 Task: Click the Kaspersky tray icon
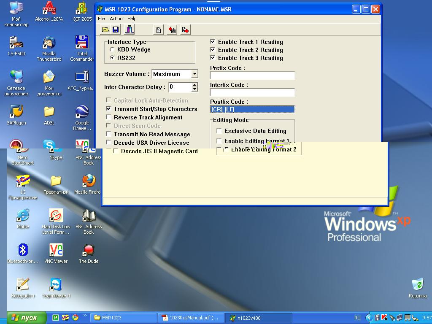pos(384,318)
